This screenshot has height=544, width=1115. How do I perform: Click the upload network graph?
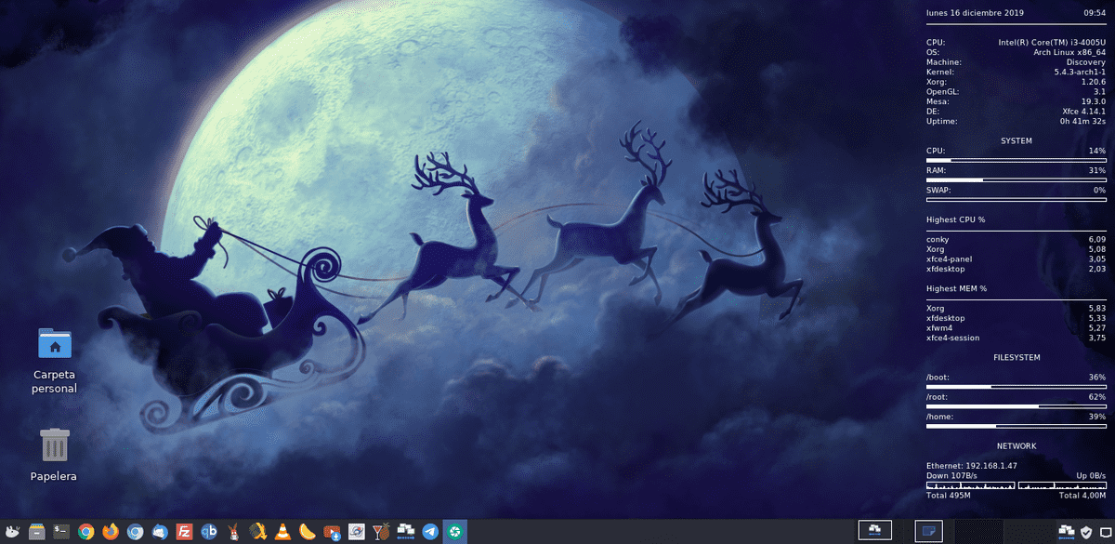[x=1062, y=485]
